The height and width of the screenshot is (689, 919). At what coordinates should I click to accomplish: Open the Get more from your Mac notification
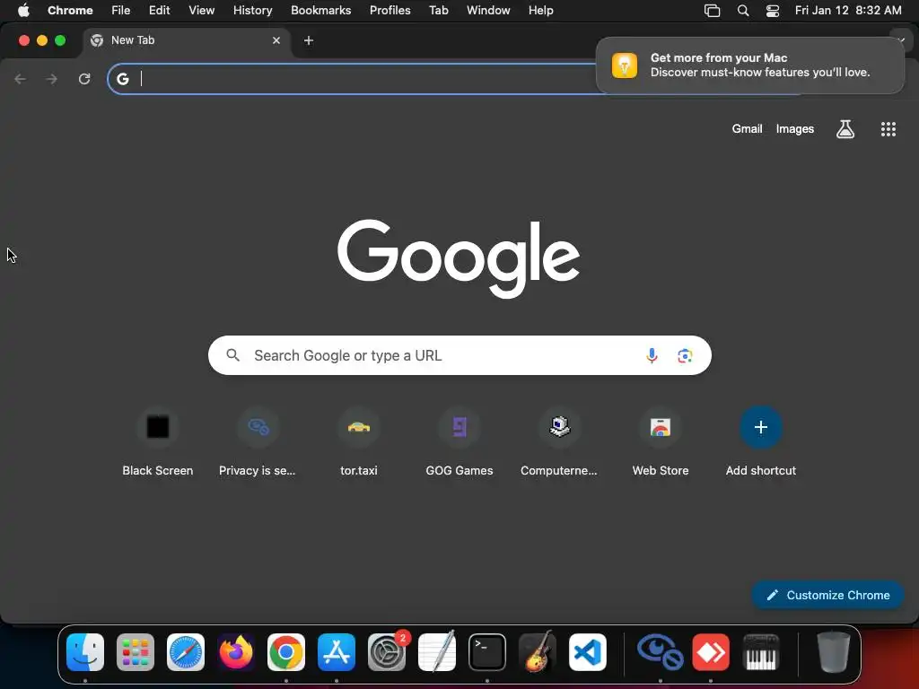[x=750, y=65]
